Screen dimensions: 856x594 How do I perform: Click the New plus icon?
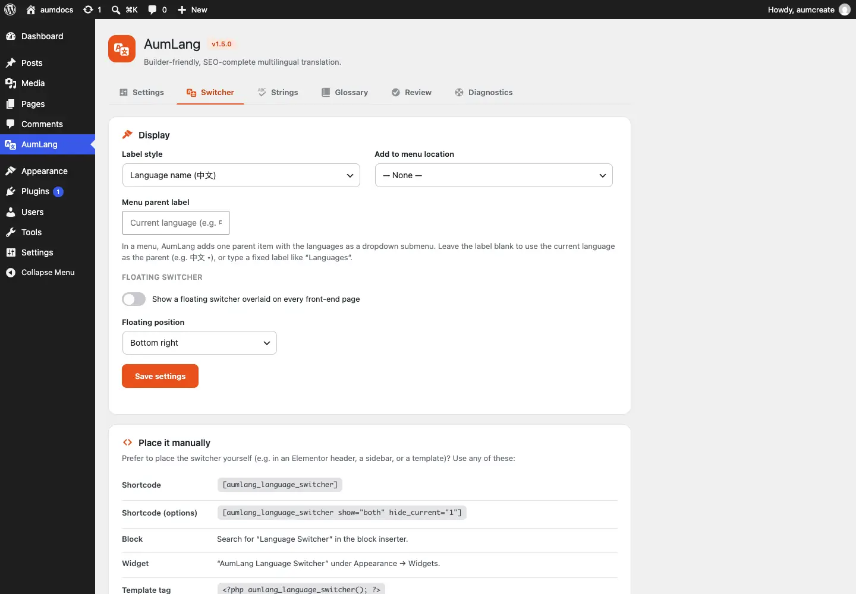pos(182,10)
